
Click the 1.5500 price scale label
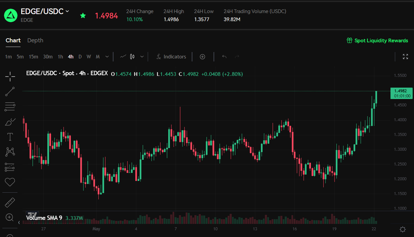(400, 75)
